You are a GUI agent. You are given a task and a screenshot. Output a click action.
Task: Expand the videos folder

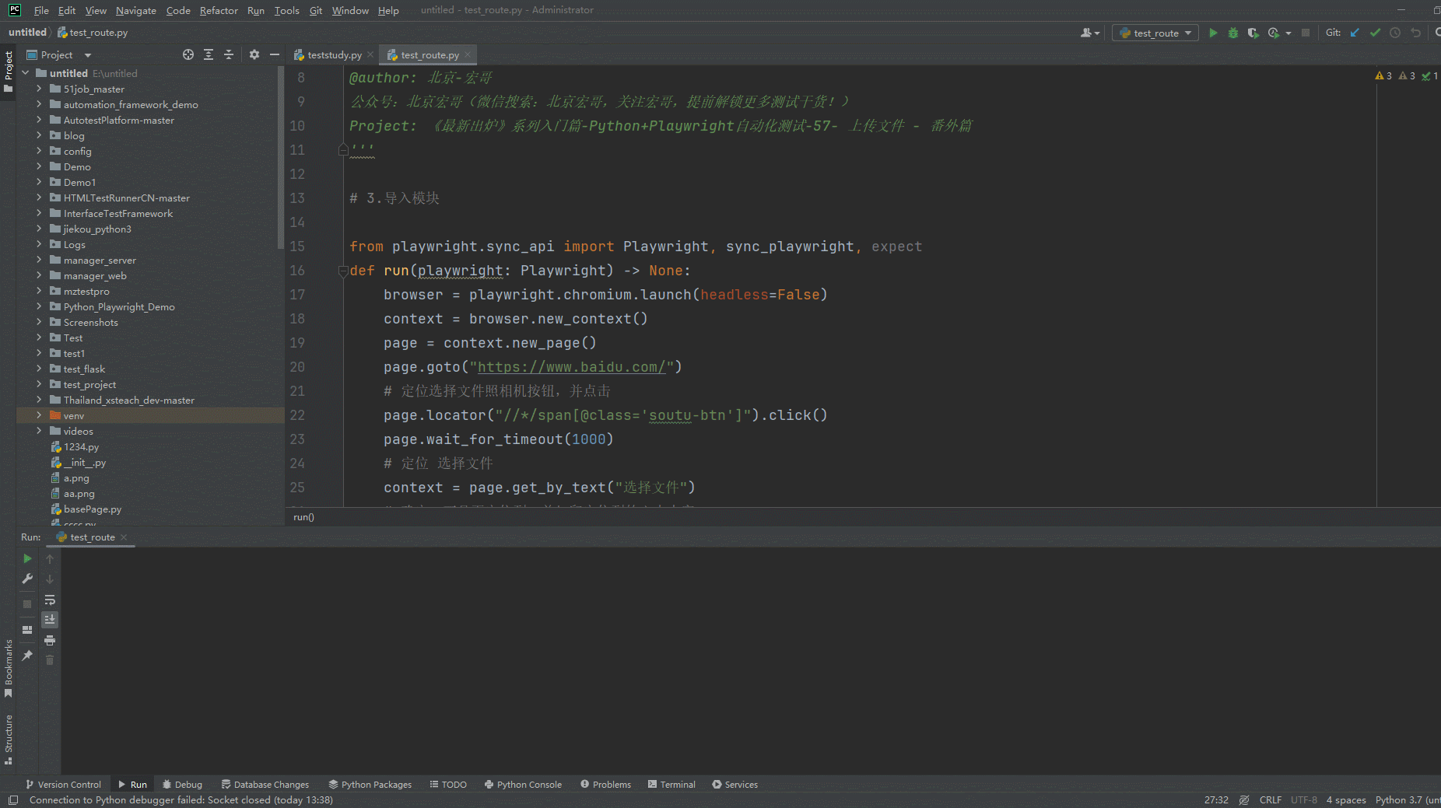click(x=39, y=431)
